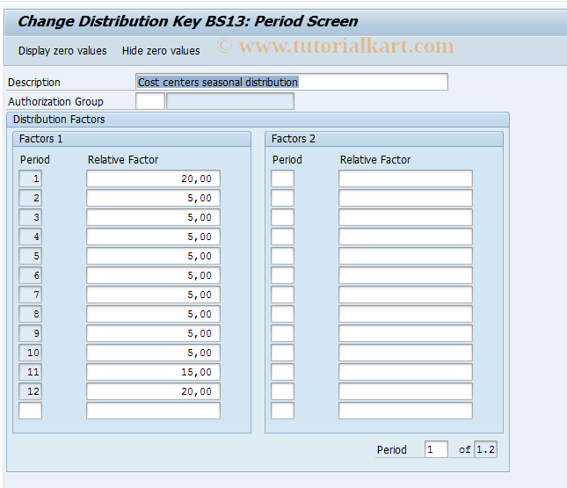Image resolution: width=567 pixels, height=488 pixels.
Task: Click the Period 1 label box
Action: (x=31, y=178)
